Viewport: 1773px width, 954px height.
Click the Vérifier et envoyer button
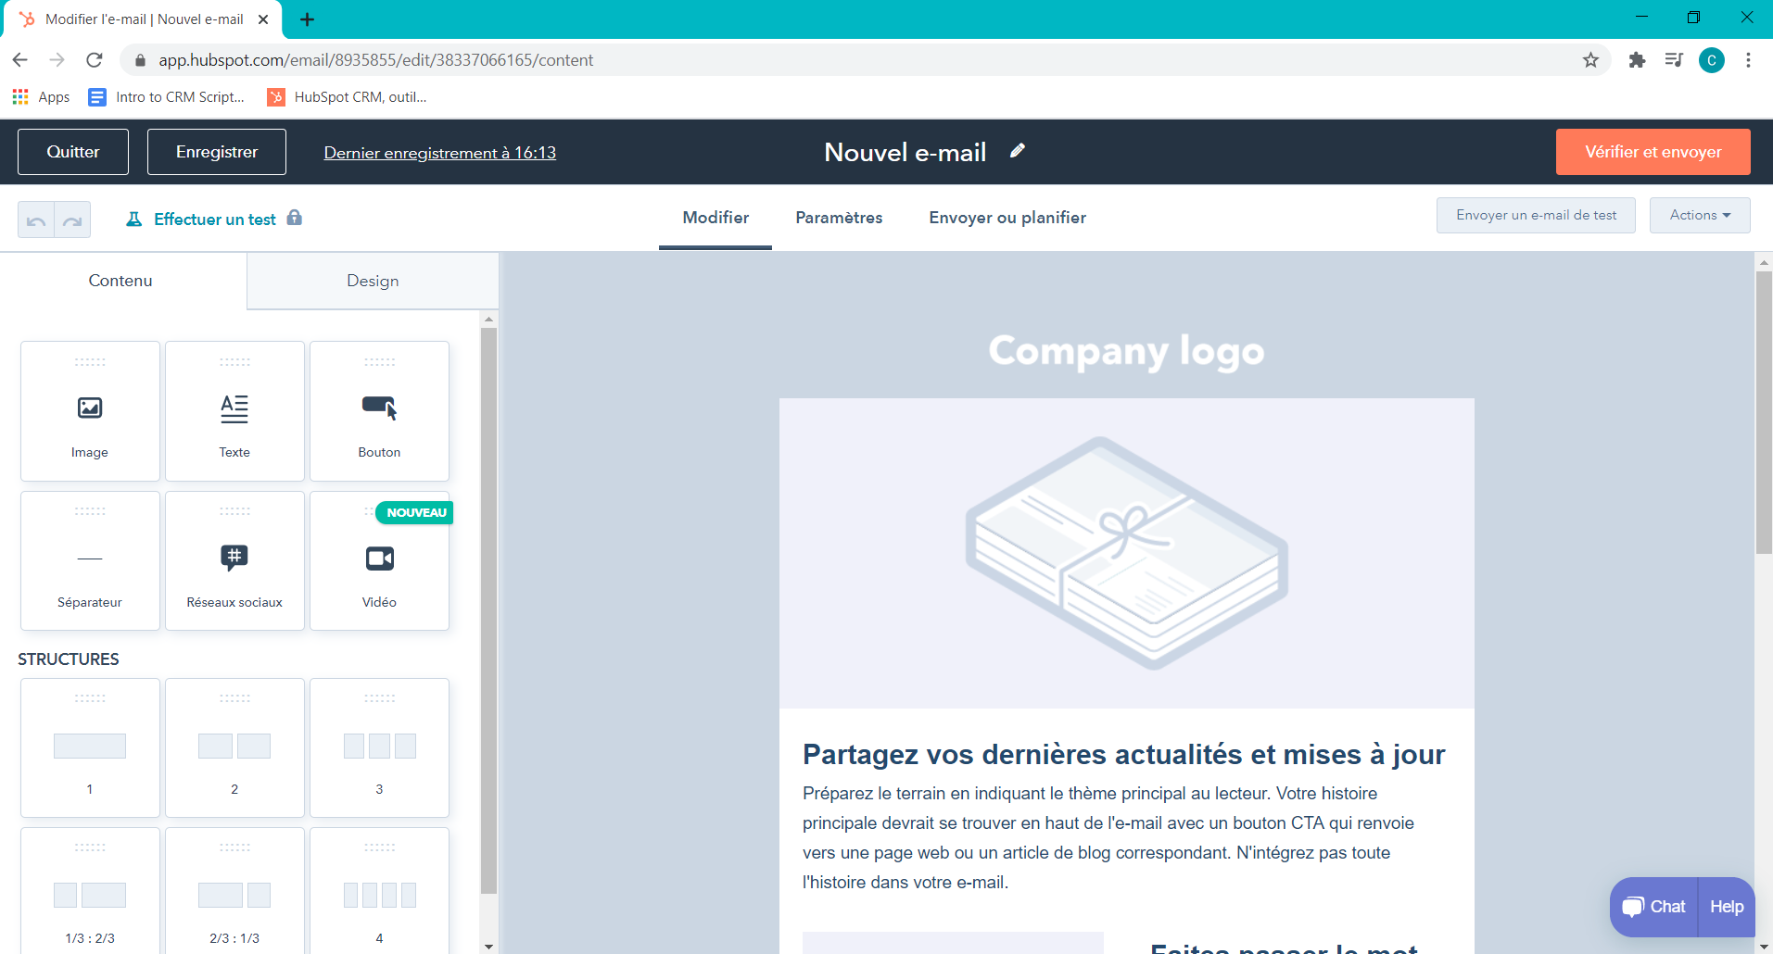(x=1653, y=152)
